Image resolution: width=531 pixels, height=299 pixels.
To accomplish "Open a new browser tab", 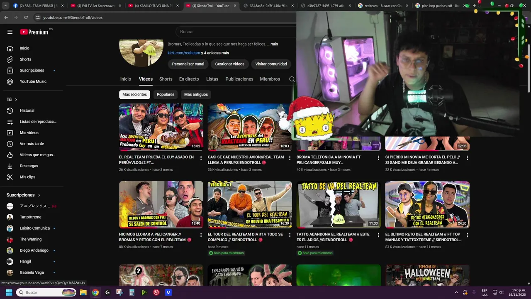I will pos(474,6).
